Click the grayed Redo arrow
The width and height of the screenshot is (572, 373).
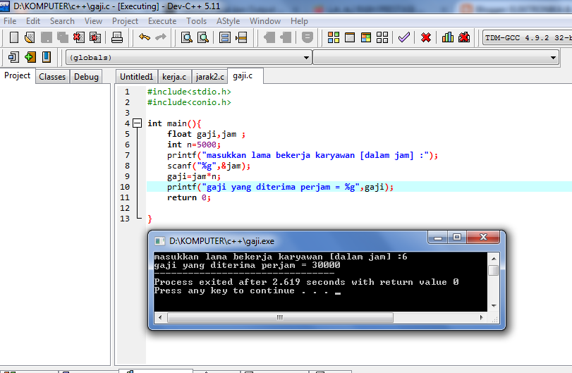click(161, 37)
